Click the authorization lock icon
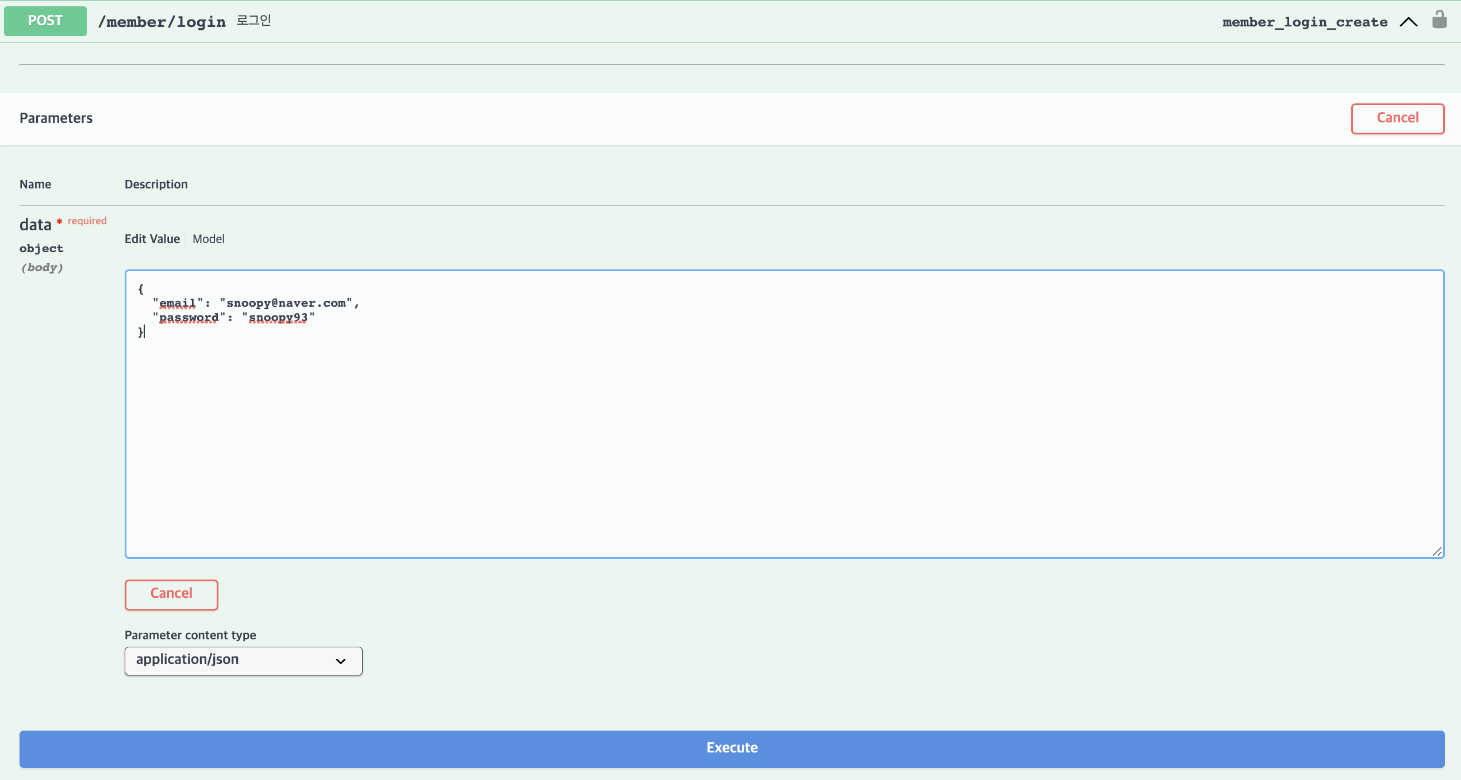The height and width of the screenshot is (780, 1461). tap(1439, 20)
